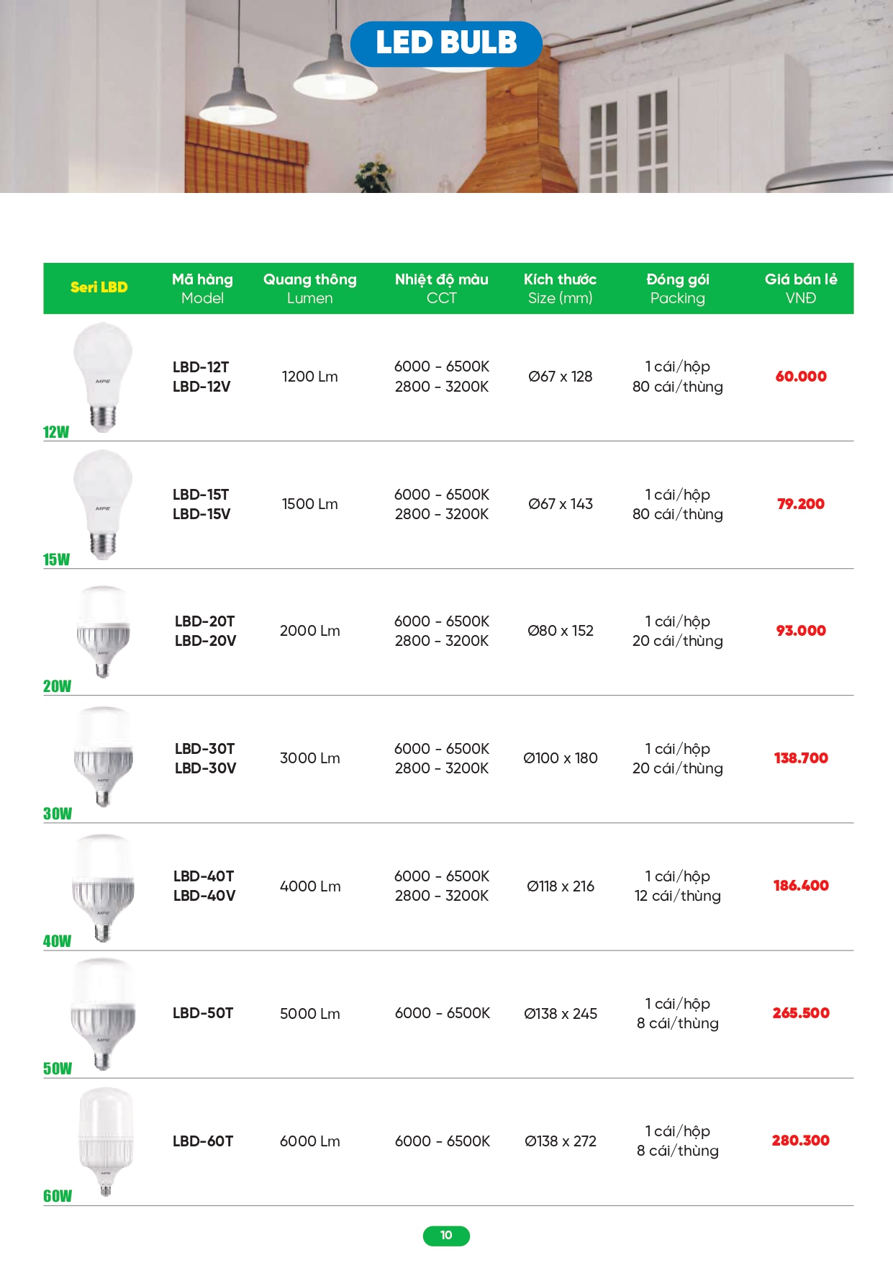Click the 186.400 price value
893x1263 pixels.
(800, 886)
